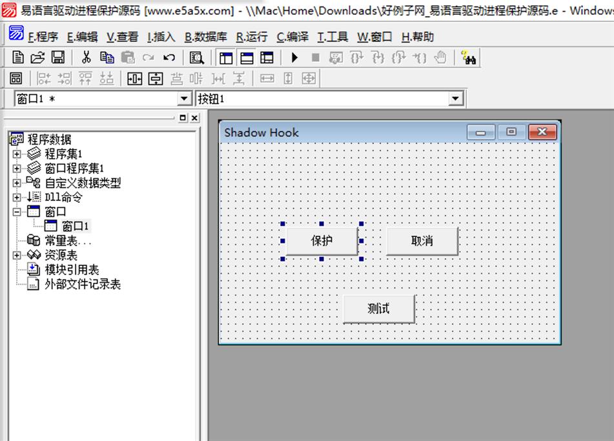The height and width of the screenshot is (441, 614).
Task: Click the align bottom edges icon
Action: click(x=106, y=78)
